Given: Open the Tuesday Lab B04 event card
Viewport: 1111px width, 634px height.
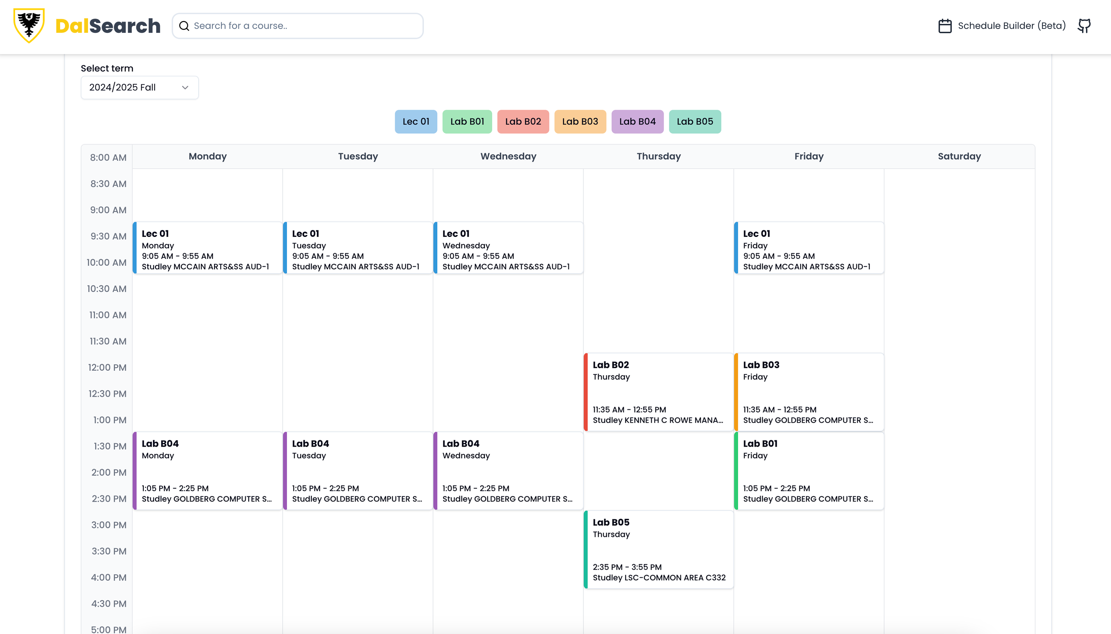Looking at the screenshot, I should (358, 471).
